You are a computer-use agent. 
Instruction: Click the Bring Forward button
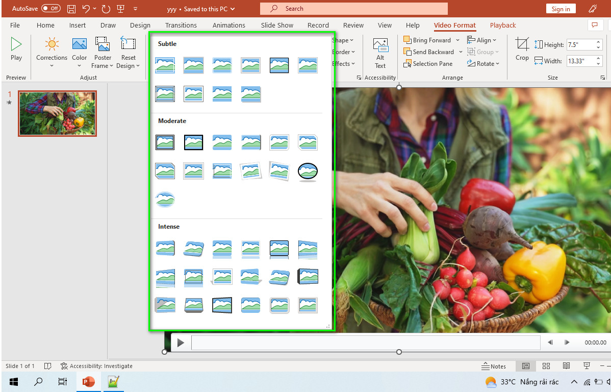point(427,40)
